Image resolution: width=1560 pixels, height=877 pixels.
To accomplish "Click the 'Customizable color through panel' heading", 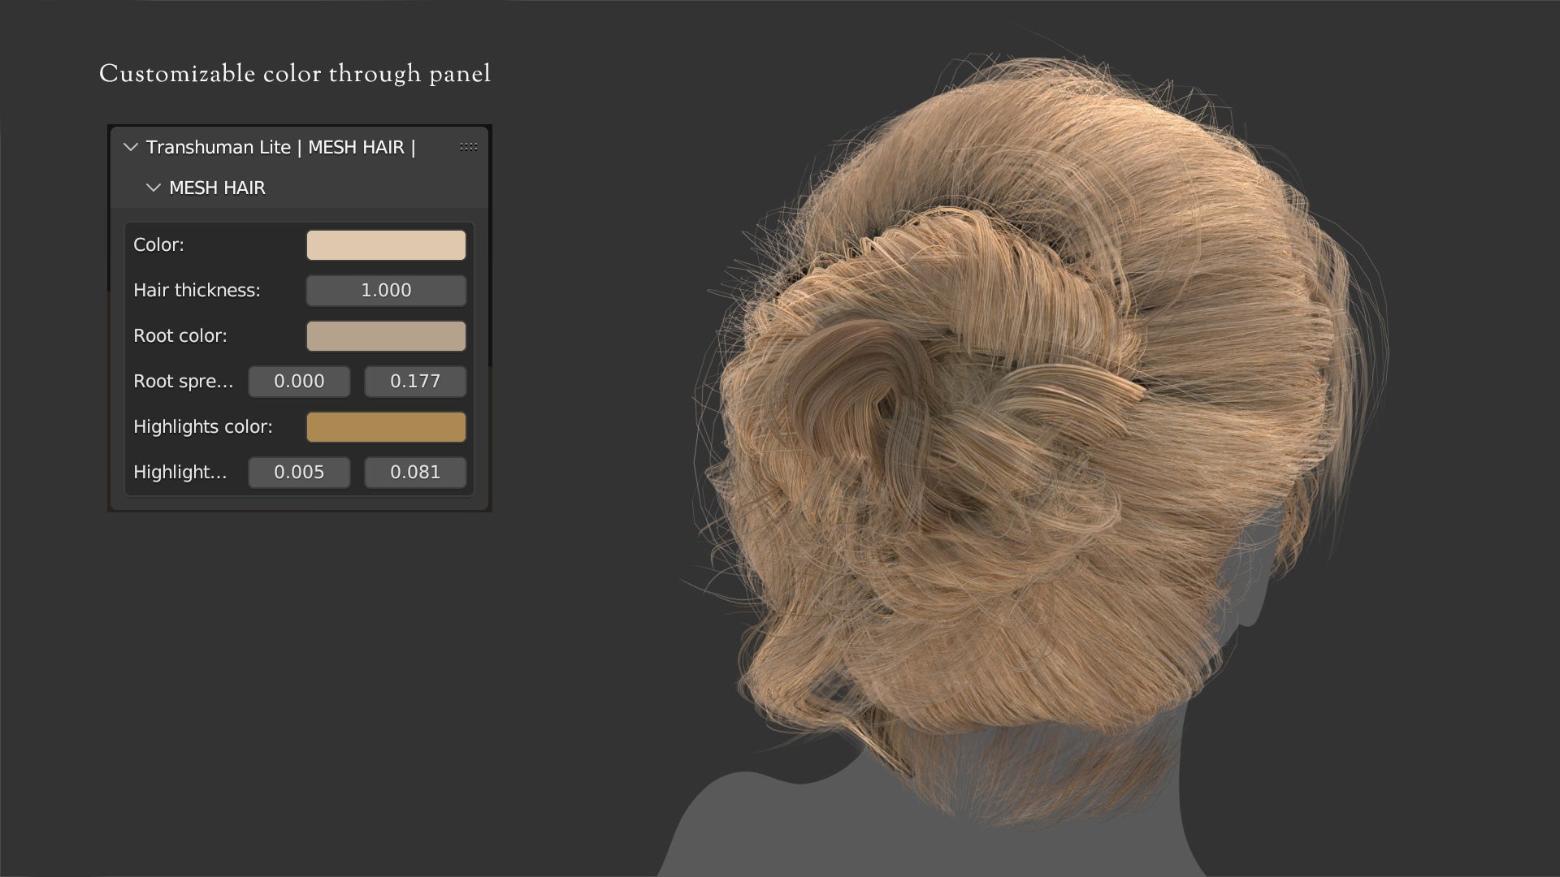I will pyautogui.click(x=295, y=74).
